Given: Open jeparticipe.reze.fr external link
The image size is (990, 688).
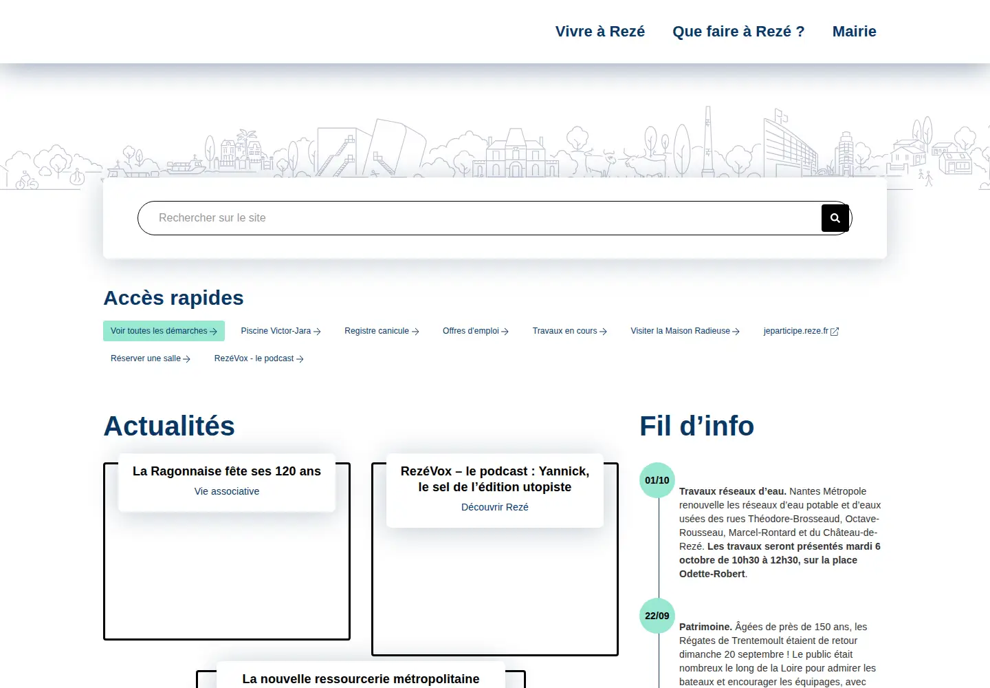Looking at the screenshot, I should tap(801, 331).
